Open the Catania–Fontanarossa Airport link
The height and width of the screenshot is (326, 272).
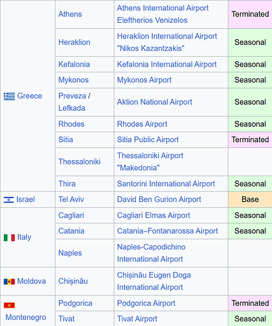click(167, 231)
